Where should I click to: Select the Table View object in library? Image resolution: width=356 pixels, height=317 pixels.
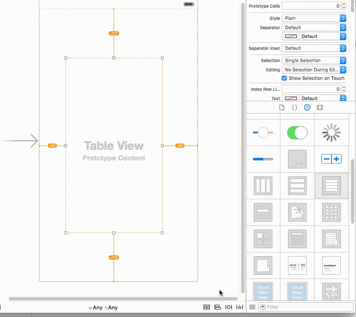click(x=331, y=186)
